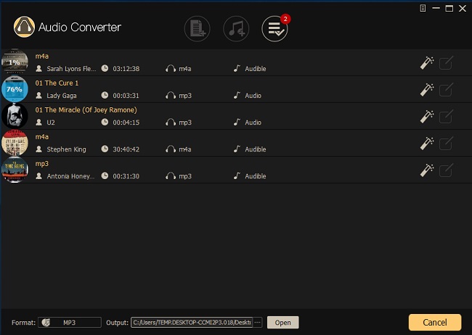Click the artist name U2
This screenshot has height=335, width=472.
[51, 123]
